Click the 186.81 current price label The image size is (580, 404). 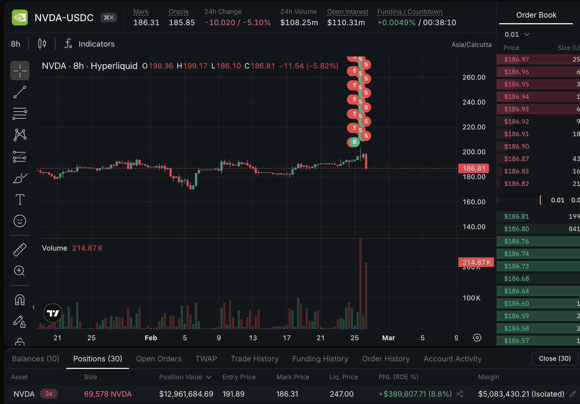474,168
